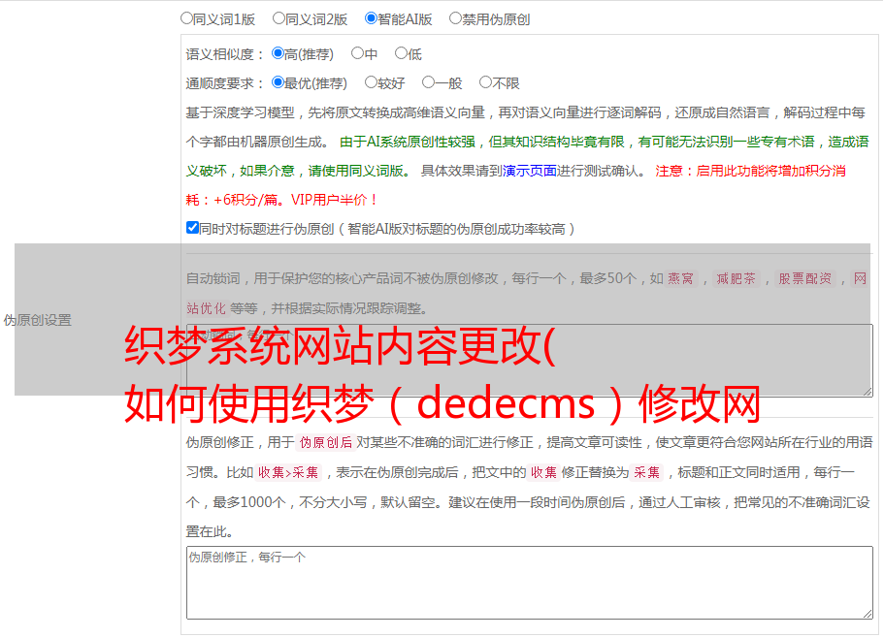Choose the 智能AI版 radio button

[x=371, y=18]
